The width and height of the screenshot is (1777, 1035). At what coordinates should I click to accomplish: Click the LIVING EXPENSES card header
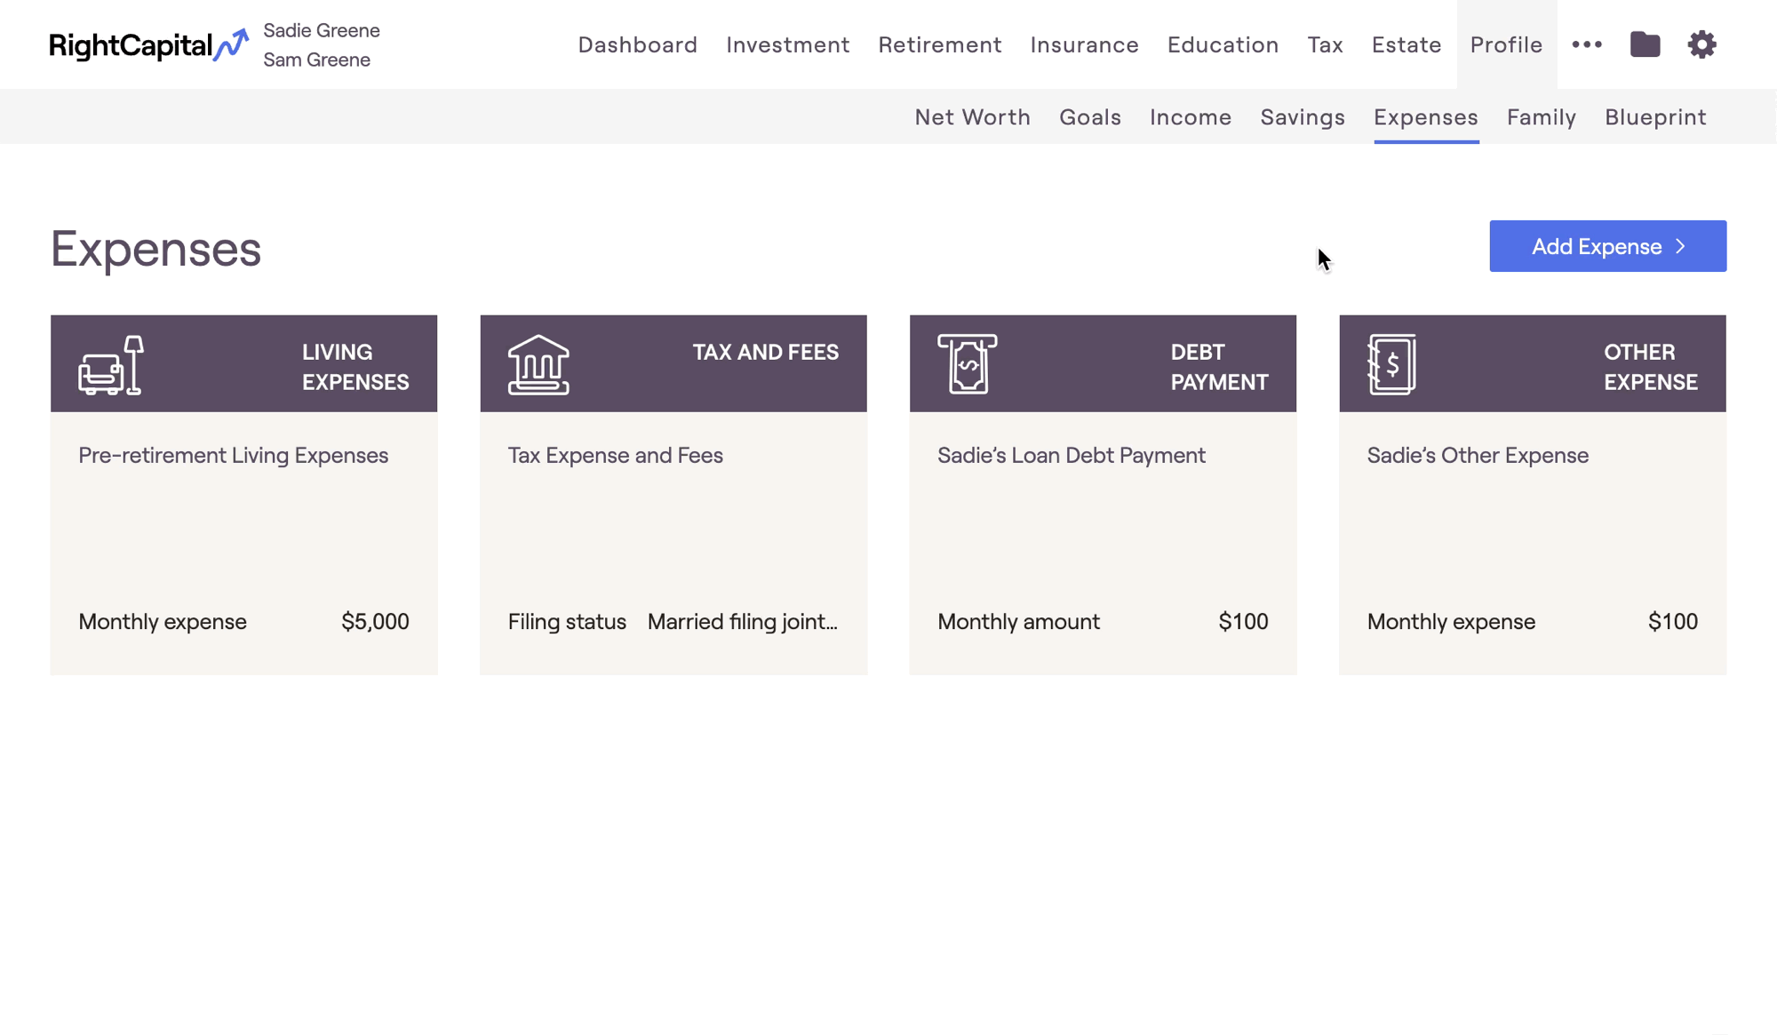tap(244, 363)
